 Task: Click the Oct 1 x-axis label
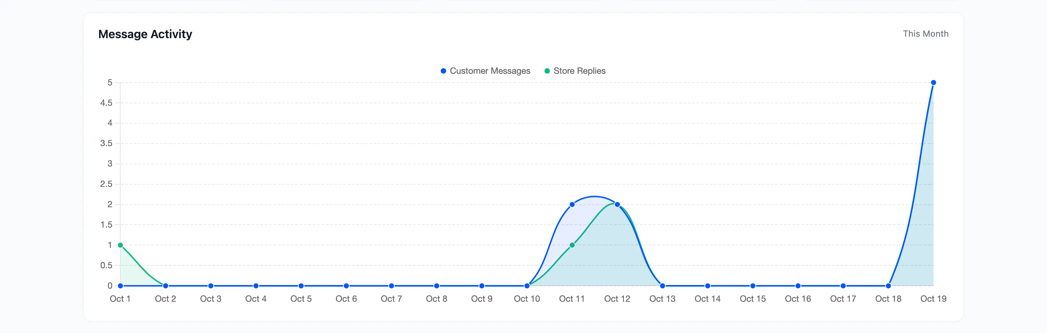point(120,299)
